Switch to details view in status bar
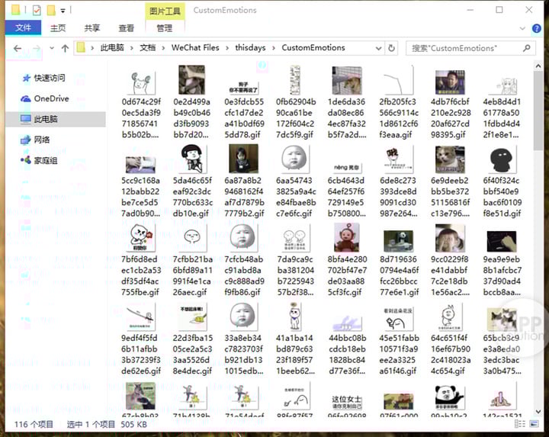Screen dimensions: 549x437 520,424
